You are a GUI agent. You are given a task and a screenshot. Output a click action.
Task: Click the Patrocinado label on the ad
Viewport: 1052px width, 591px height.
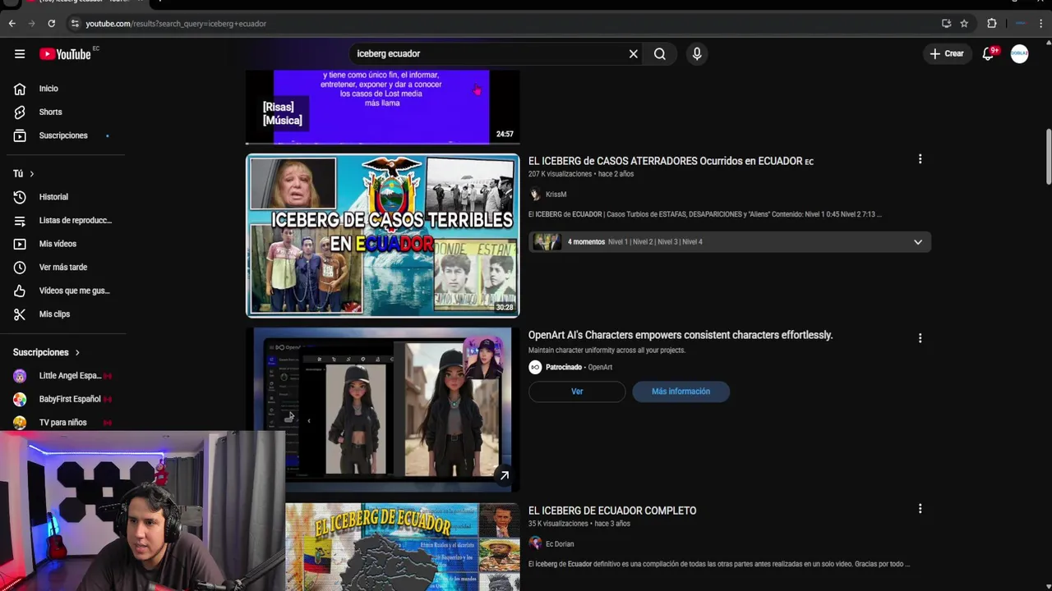coord(564,368)
